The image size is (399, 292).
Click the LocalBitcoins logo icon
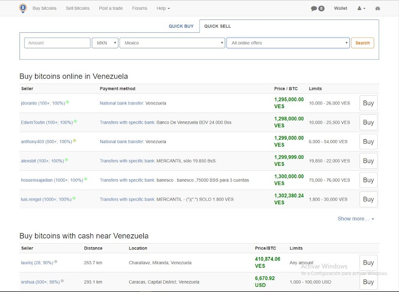[x=23, y=8]
